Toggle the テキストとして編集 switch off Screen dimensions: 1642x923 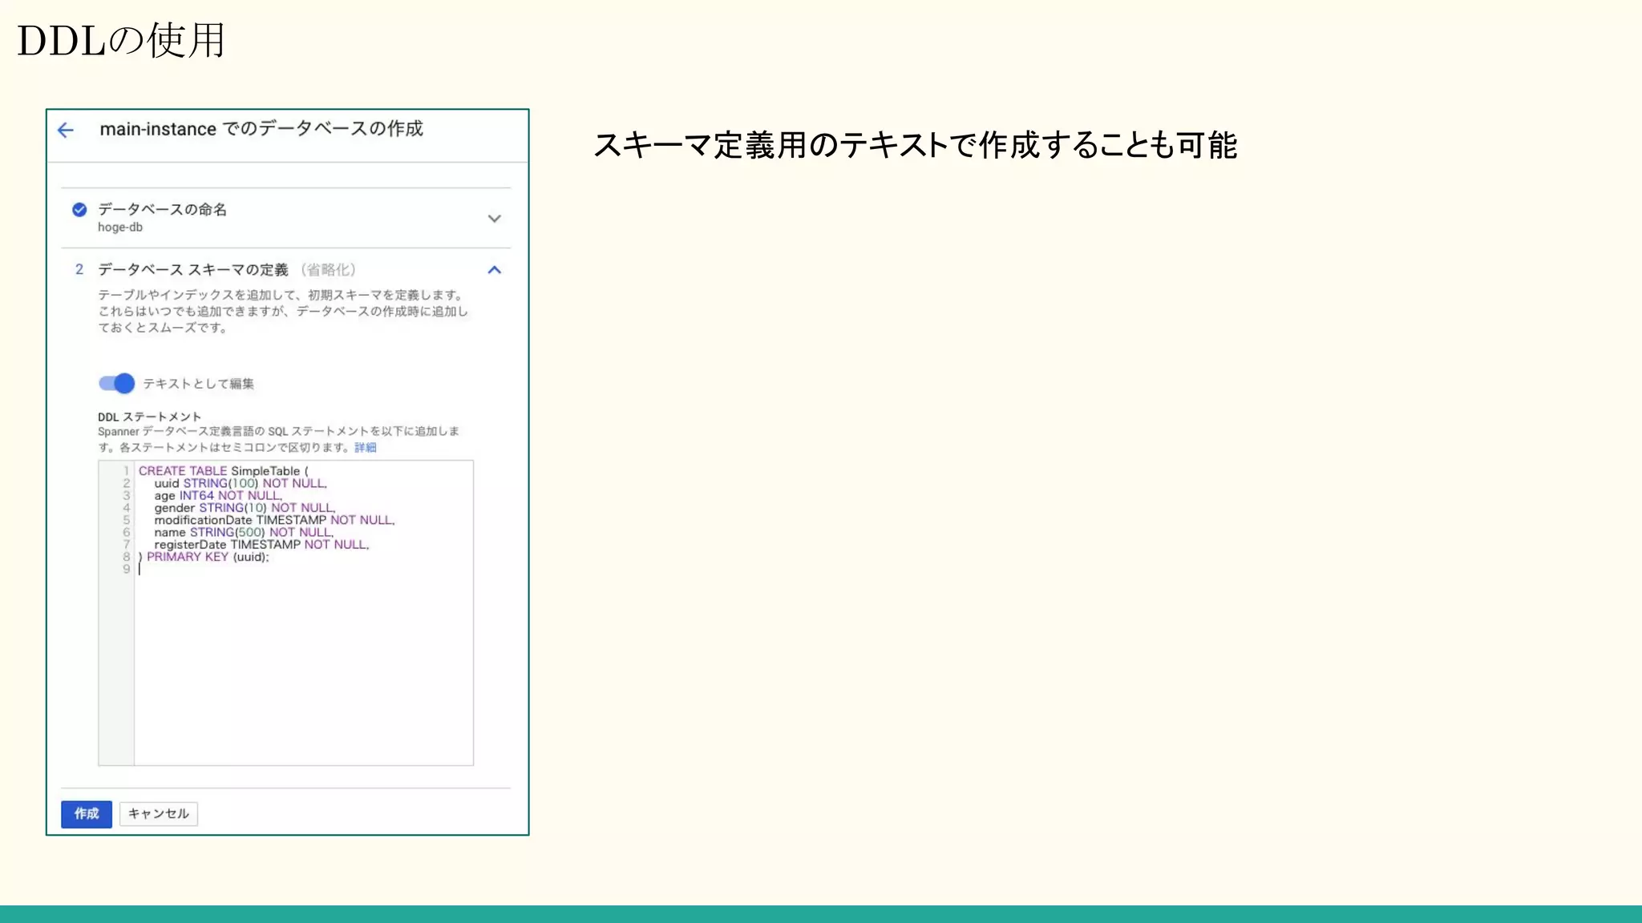[116, 384]
